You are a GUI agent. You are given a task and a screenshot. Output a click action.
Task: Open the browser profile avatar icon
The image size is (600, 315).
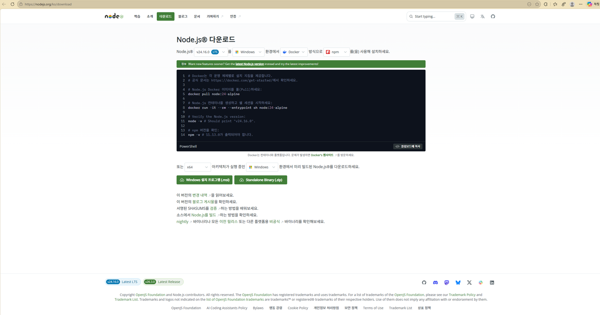pyautogui.click(x=572, y=4)
